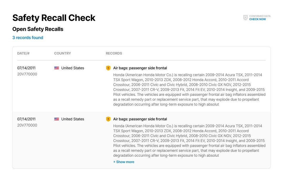Switch to the Open Safety Recalls section
Viewport: 283px width, 181px height.
(x=37, y=29)
